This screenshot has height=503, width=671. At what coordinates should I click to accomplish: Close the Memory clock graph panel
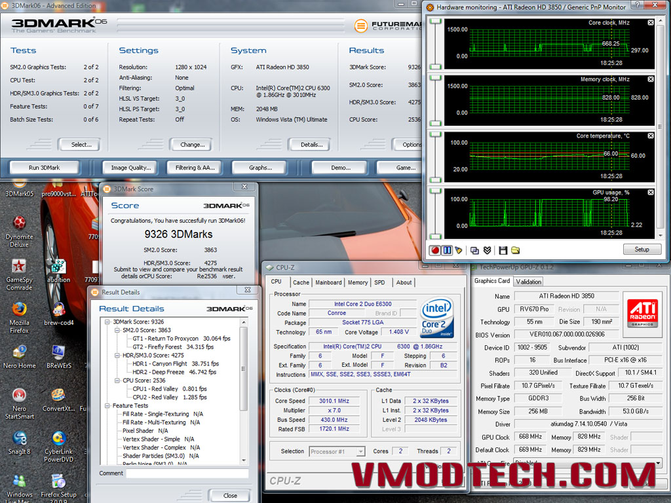(x=651, y=79)
